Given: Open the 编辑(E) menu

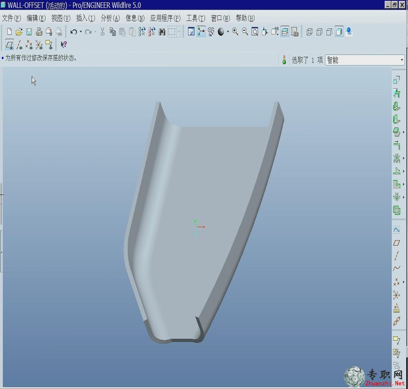Looking at the screenshot, I should point(36,18).
